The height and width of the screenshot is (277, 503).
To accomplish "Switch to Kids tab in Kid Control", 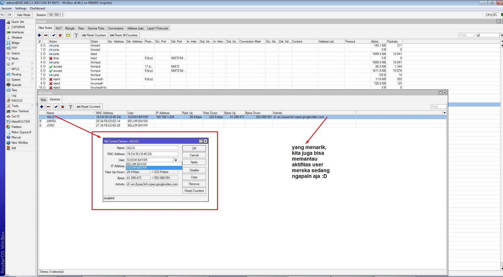I will click(x=43, y=100).
